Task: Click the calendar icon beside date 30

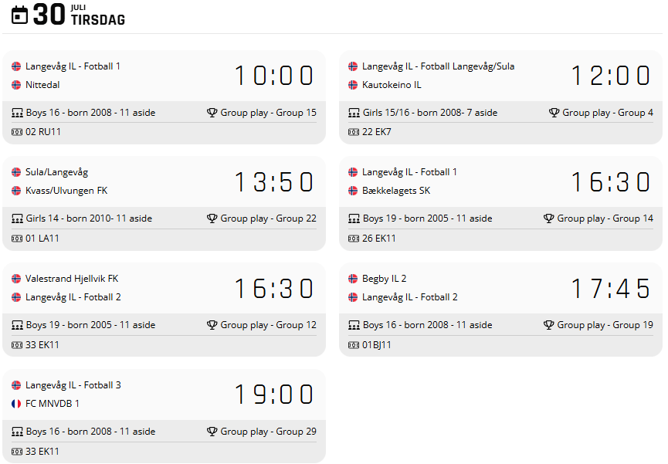Action: coord(20,15)
